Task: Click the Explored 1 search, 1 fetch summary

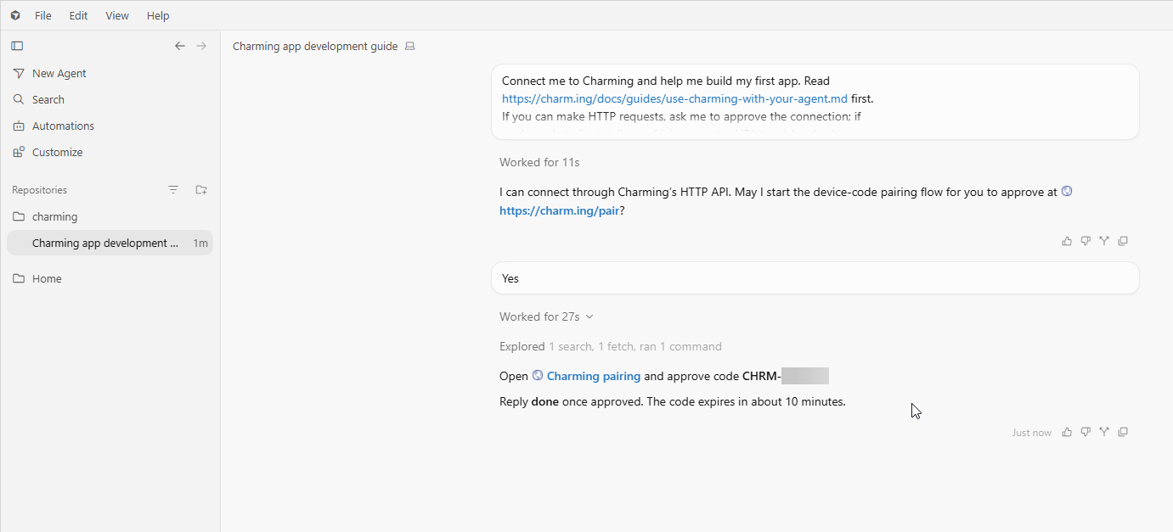Action: [611, 346]
